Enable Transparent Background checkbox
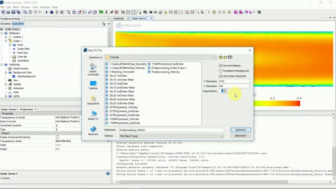The image size is (336, 189). [x=220, y=71]
